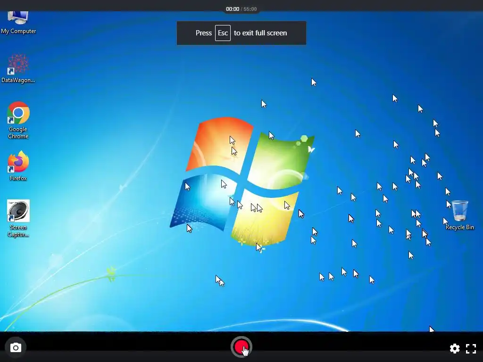Click the red record button
Screen dimensions: 483x362
241,347
